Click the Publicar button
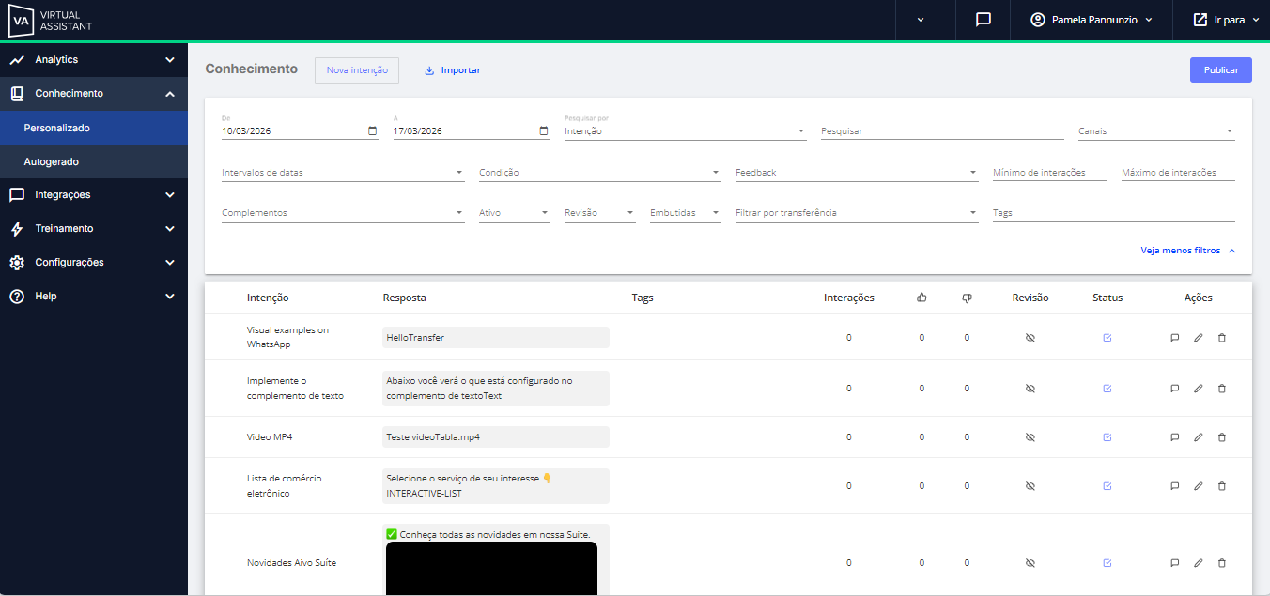This screenshot has width=1270, height=596. (1220, 70)
